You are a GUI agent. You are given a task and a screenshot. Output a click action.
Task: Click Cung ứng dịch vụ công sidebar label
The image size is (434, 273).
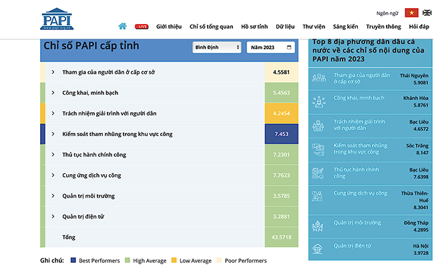click(x=361, y=193)
